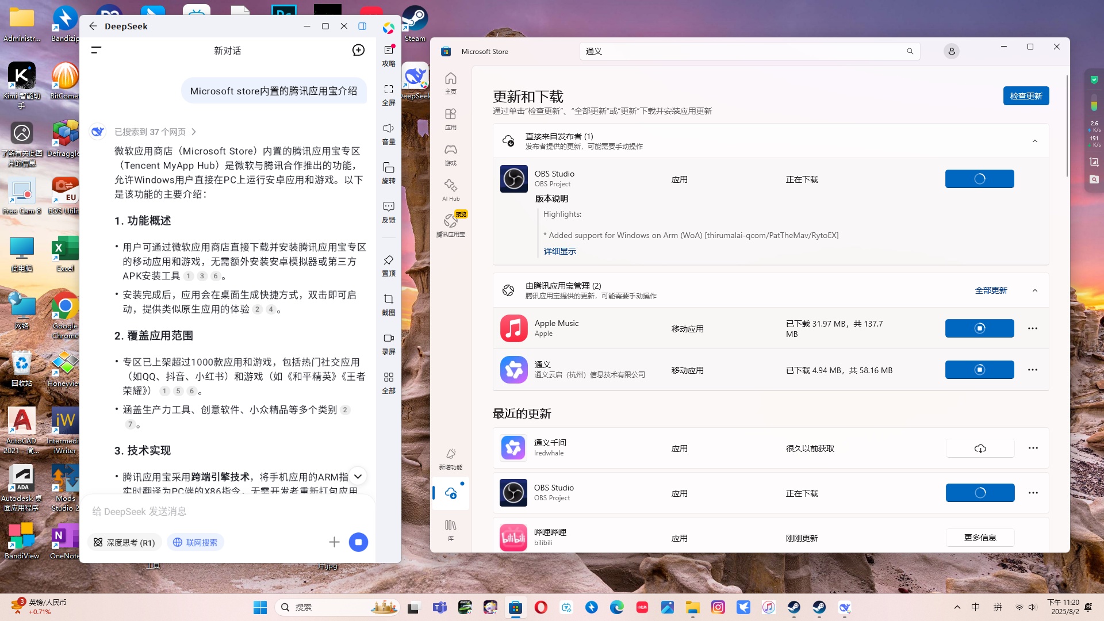Click 置顶 pin-on-top tool
Image resolution: width=1104 pixels, height=621 pixels.
point(389,266)
